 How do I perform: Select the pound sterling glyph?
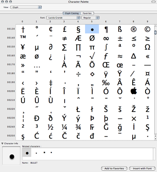65,29
